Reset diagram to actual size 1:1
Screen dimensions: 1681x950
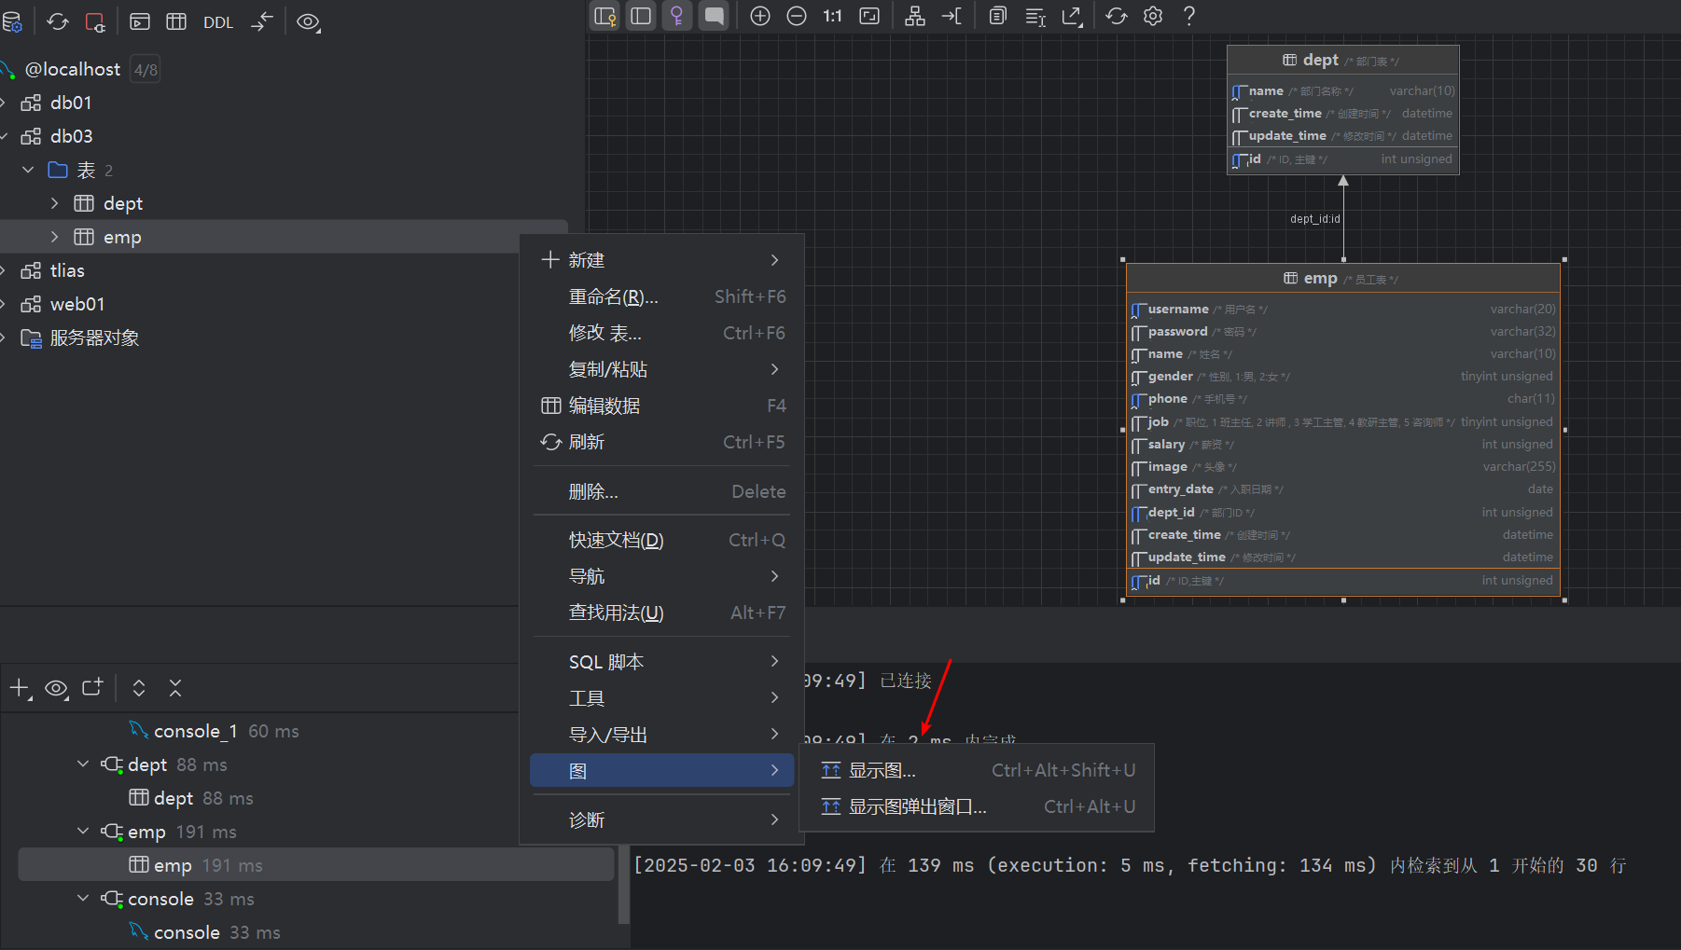[832, 16]
